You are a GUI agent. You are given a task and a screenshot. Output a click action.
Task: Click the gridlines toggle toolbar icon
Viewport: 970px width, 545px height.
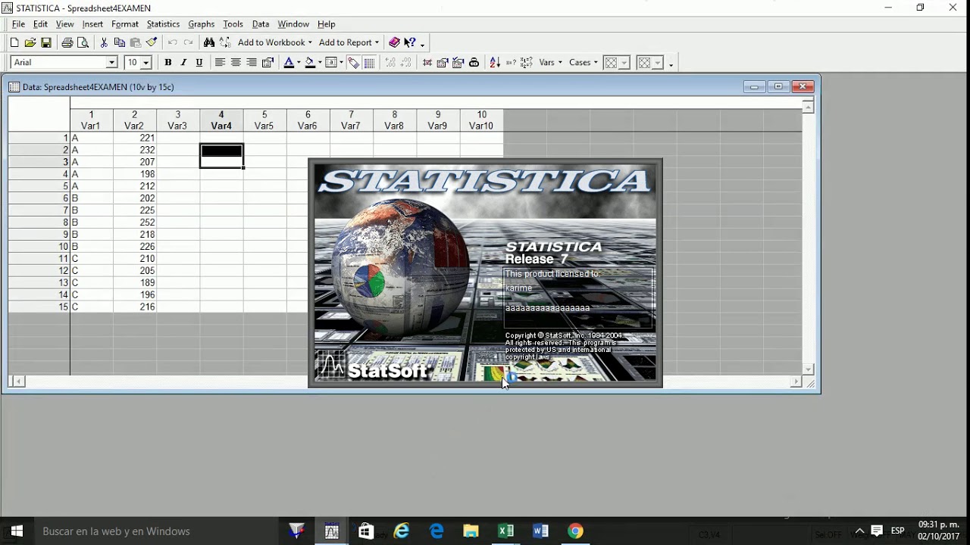click(369, 63)
